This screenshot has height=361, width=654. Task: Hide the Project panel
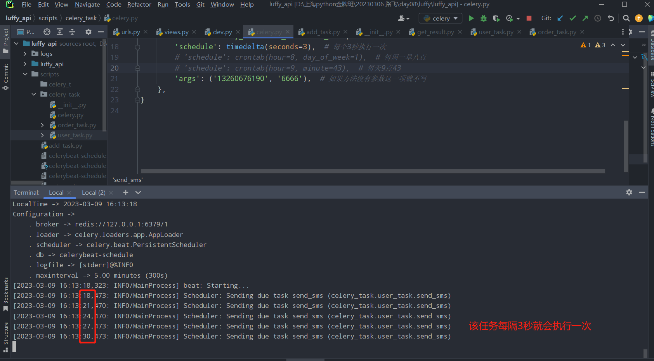click(x=101, y=32)
